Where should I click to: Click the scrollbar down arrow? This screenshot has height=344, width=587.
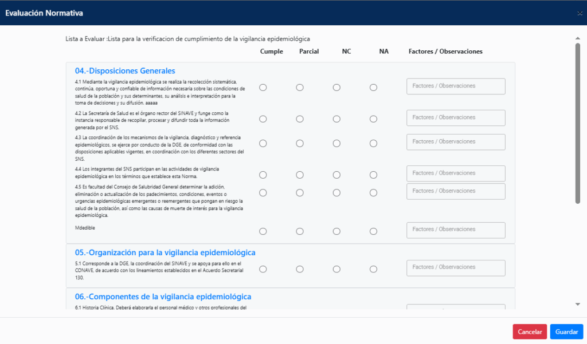(578, 305)
